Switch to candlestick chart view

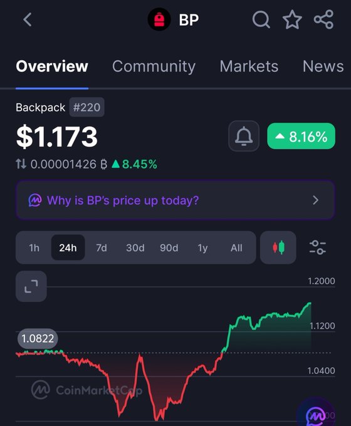(278, 247)
